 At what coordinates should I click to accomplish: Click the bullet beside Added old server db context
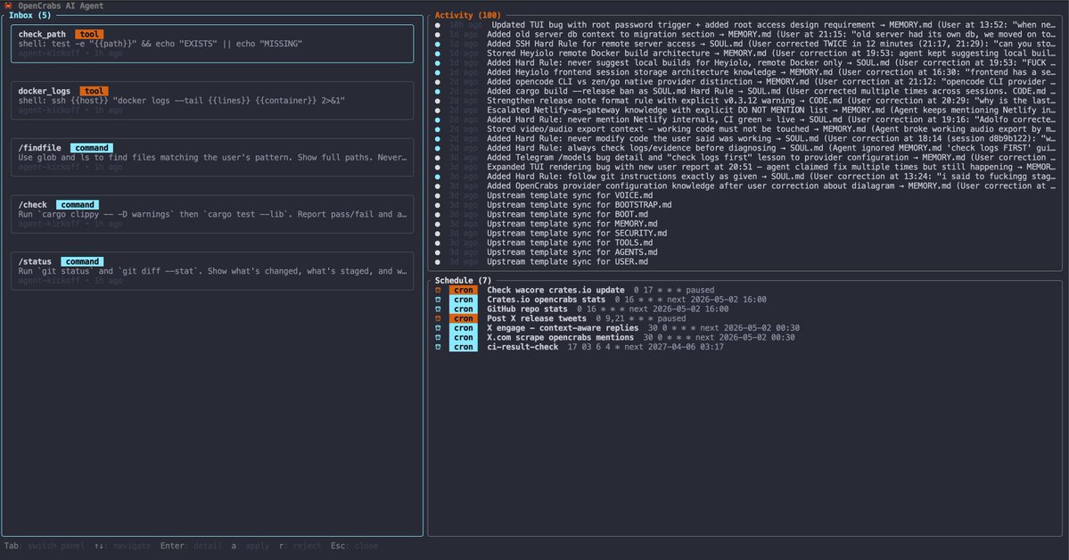point(438,34)
